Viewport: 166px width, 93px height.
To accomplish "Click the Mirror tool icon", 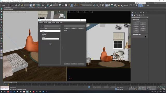I will [x=94, y=5].
